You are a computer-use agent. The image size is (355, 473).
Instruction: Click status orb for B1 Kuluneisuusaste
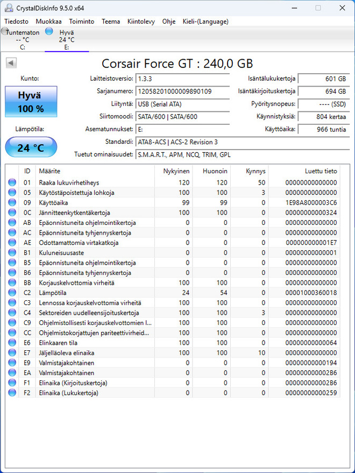pos(12,252)
